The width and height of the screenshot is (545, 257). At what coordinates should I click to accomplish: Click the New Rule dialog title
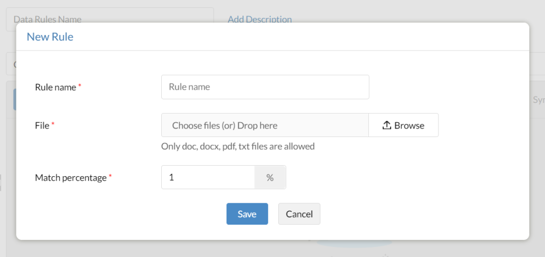click(50, 37)
